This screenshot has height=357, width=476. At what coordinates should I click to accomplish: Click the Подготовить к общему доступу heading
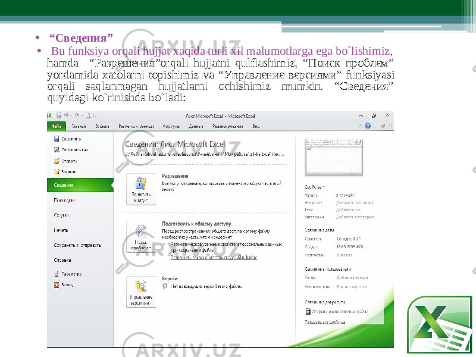pyautogui.click(x=196, y=224)
